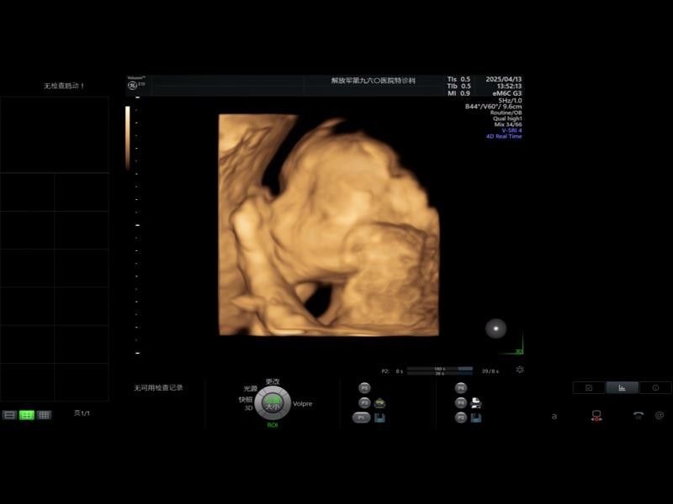Viewport: 673px width, 504px height.
Task: Click the Volpre trackball function label
Action: click(x=303, y=404)
